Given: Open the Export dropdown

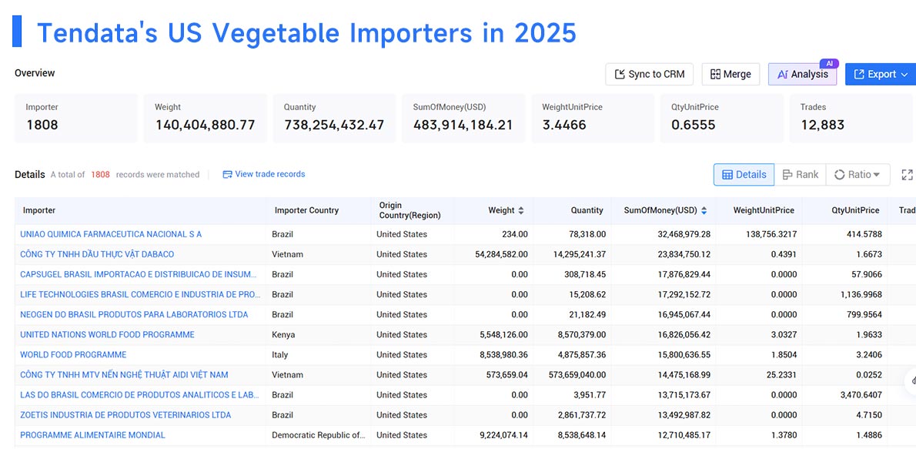Looking at the screenshot, I should tap(881, 74).
